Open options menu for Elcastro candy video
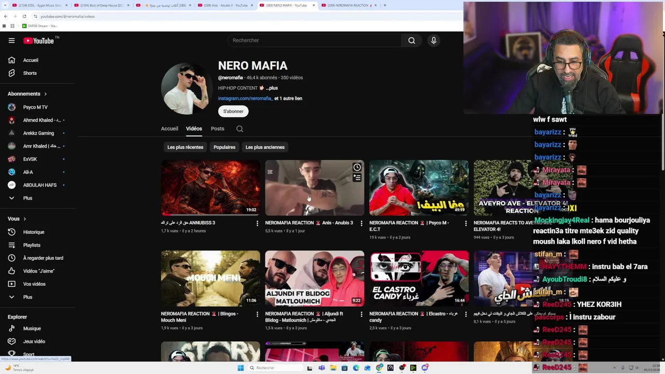This screenshot has width=665, height=374. 465,314
